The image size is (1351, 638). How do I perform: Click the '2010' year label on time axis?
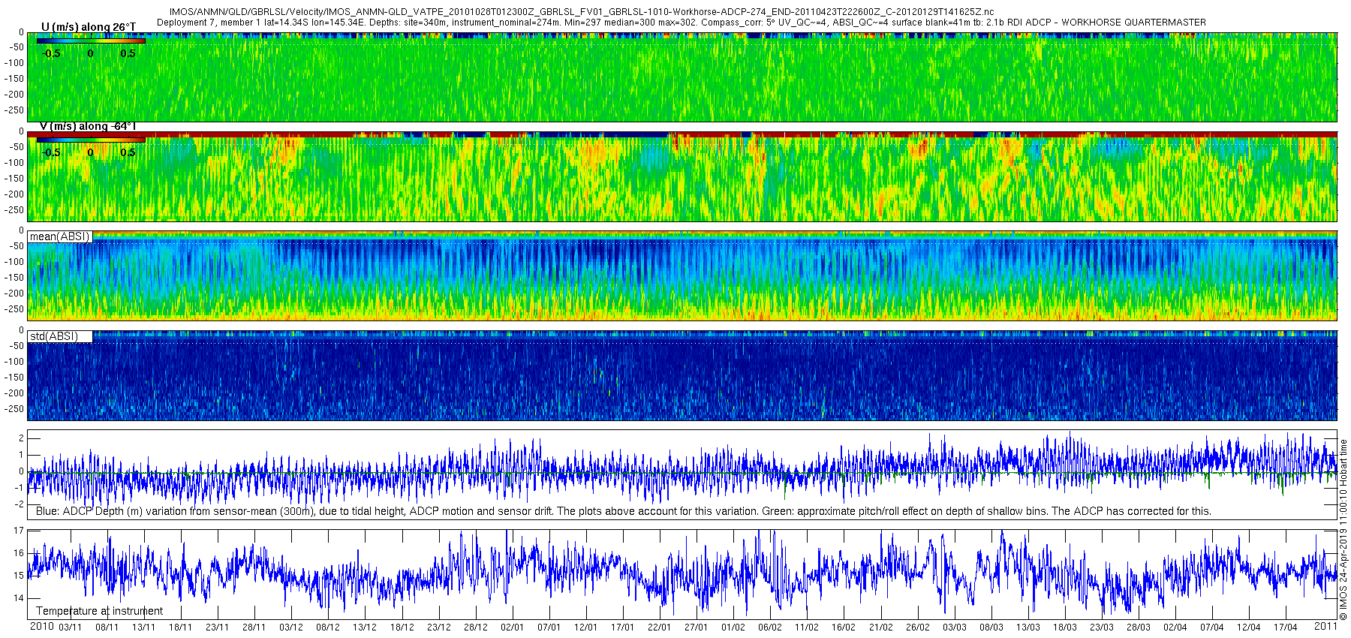[x=41, y=627]
